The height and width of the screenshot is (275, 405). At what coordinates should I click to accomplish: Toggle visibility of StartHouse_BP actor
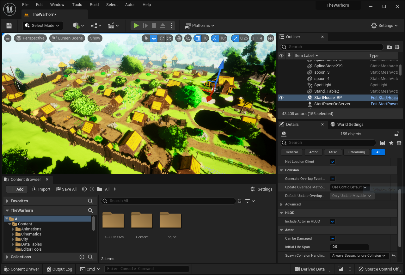coord(281,98)
